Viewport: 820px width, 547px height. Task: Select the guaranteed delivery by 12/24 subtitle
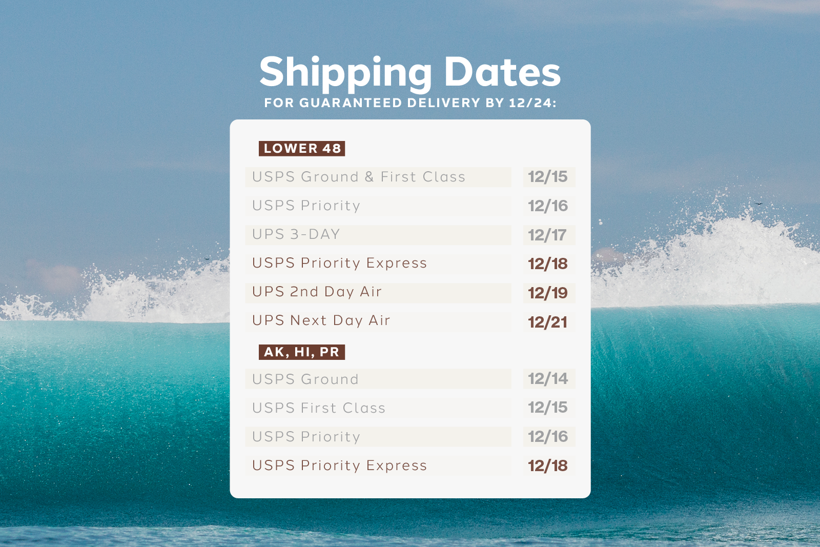point(410,103)
